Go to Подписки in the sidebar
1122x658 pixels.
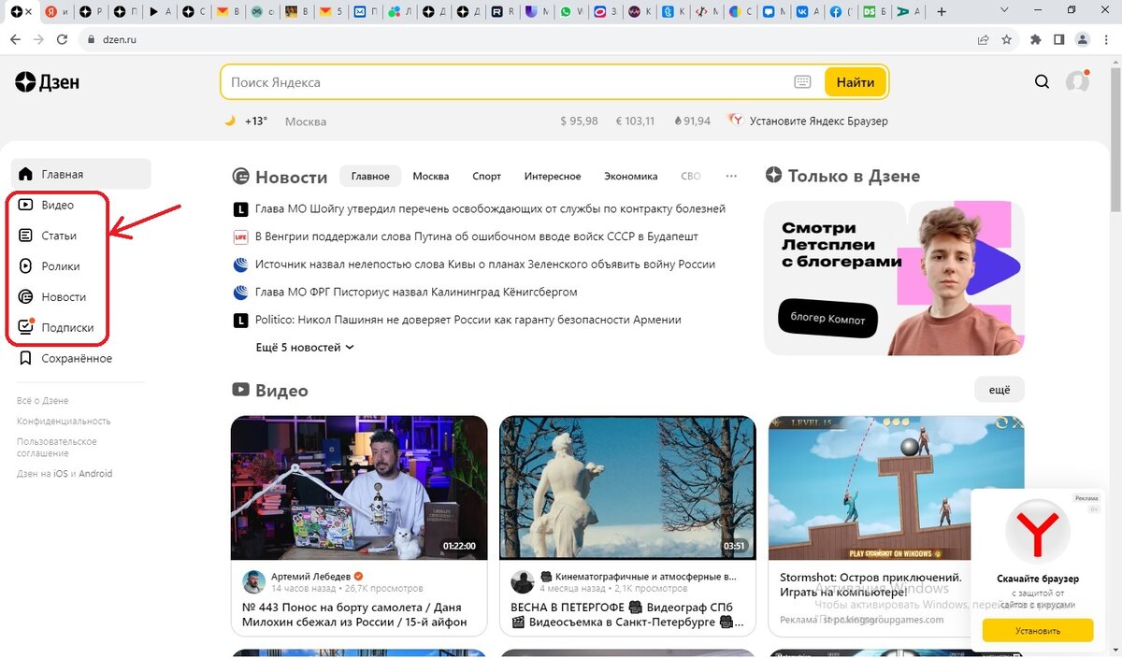pyautogui.click(x=62, y=327)
